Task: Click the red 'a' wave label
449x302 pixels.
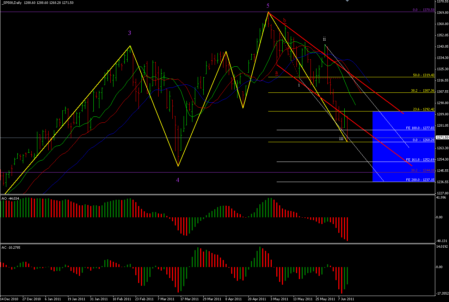Action: [277, 72]
